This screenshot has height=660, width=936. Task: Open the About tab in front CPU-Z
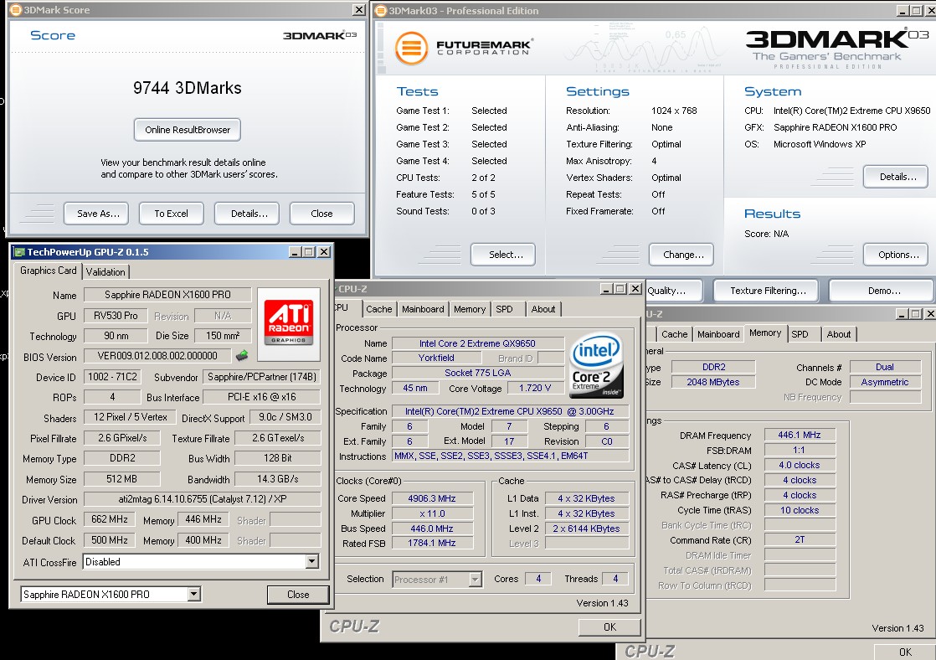tap(543, 309)
